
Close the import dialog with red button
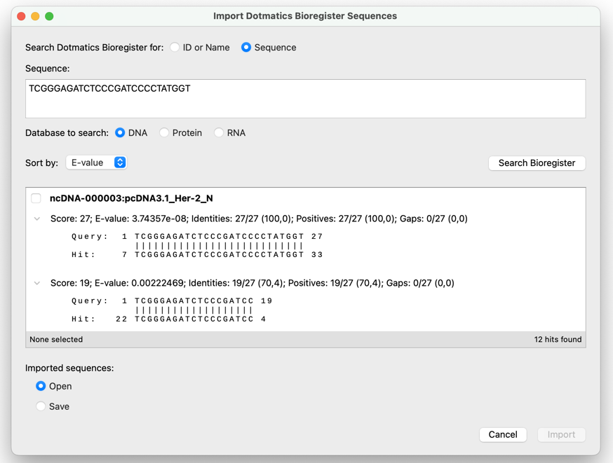22,16
